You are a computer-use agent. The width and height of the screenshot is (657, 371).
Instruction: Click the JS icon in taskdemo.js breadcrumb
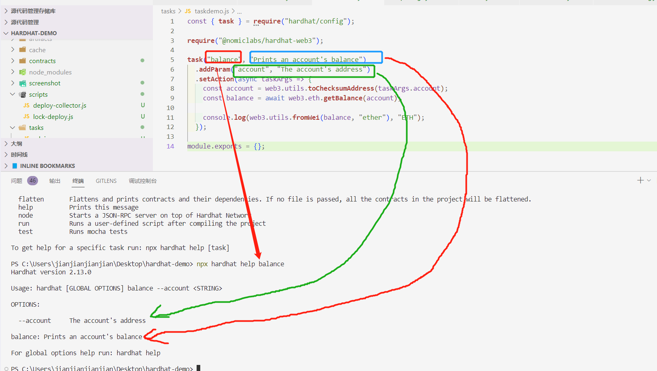[188, 11]
